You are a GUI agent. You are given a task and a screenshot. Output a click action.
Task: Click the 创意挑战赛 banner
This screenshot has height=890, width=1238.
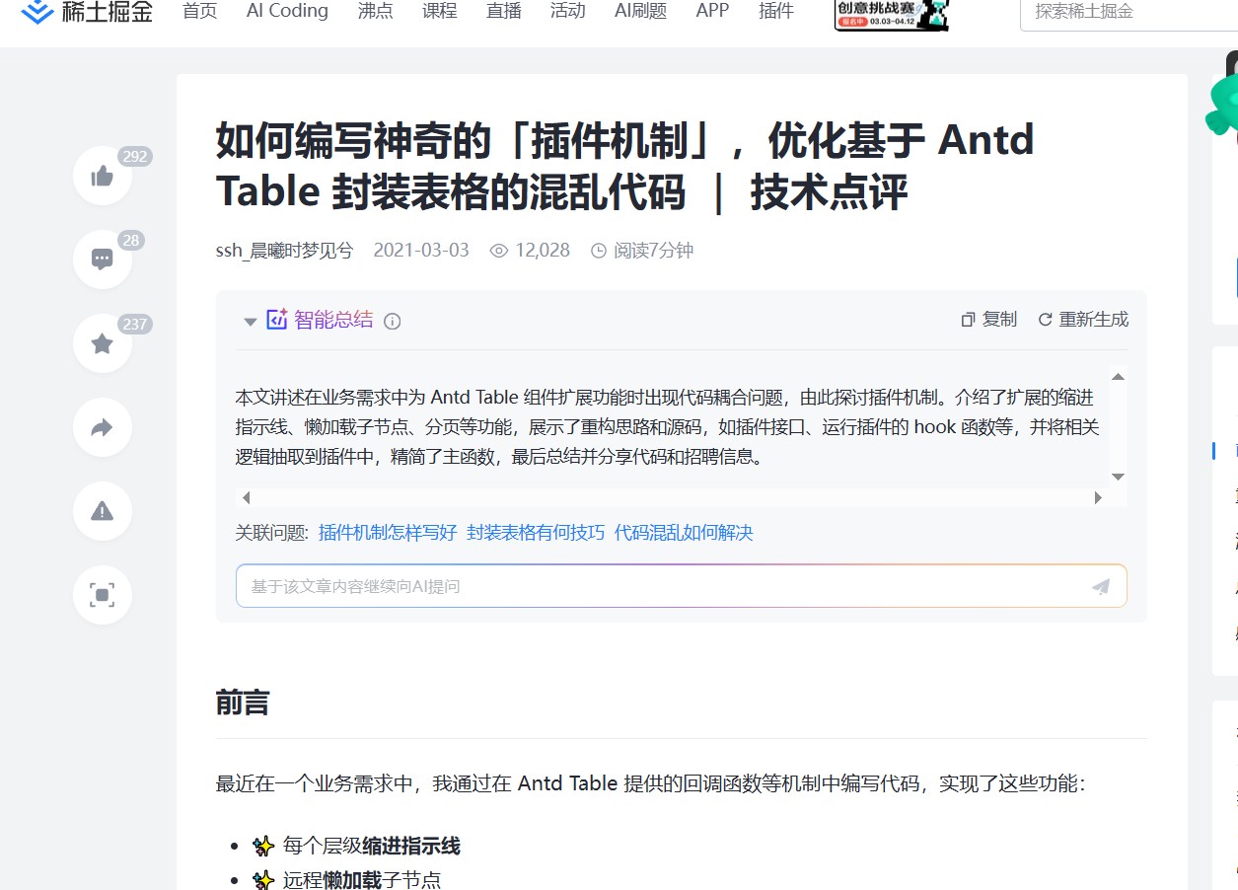pyautogui.click(x=892, y=15)
